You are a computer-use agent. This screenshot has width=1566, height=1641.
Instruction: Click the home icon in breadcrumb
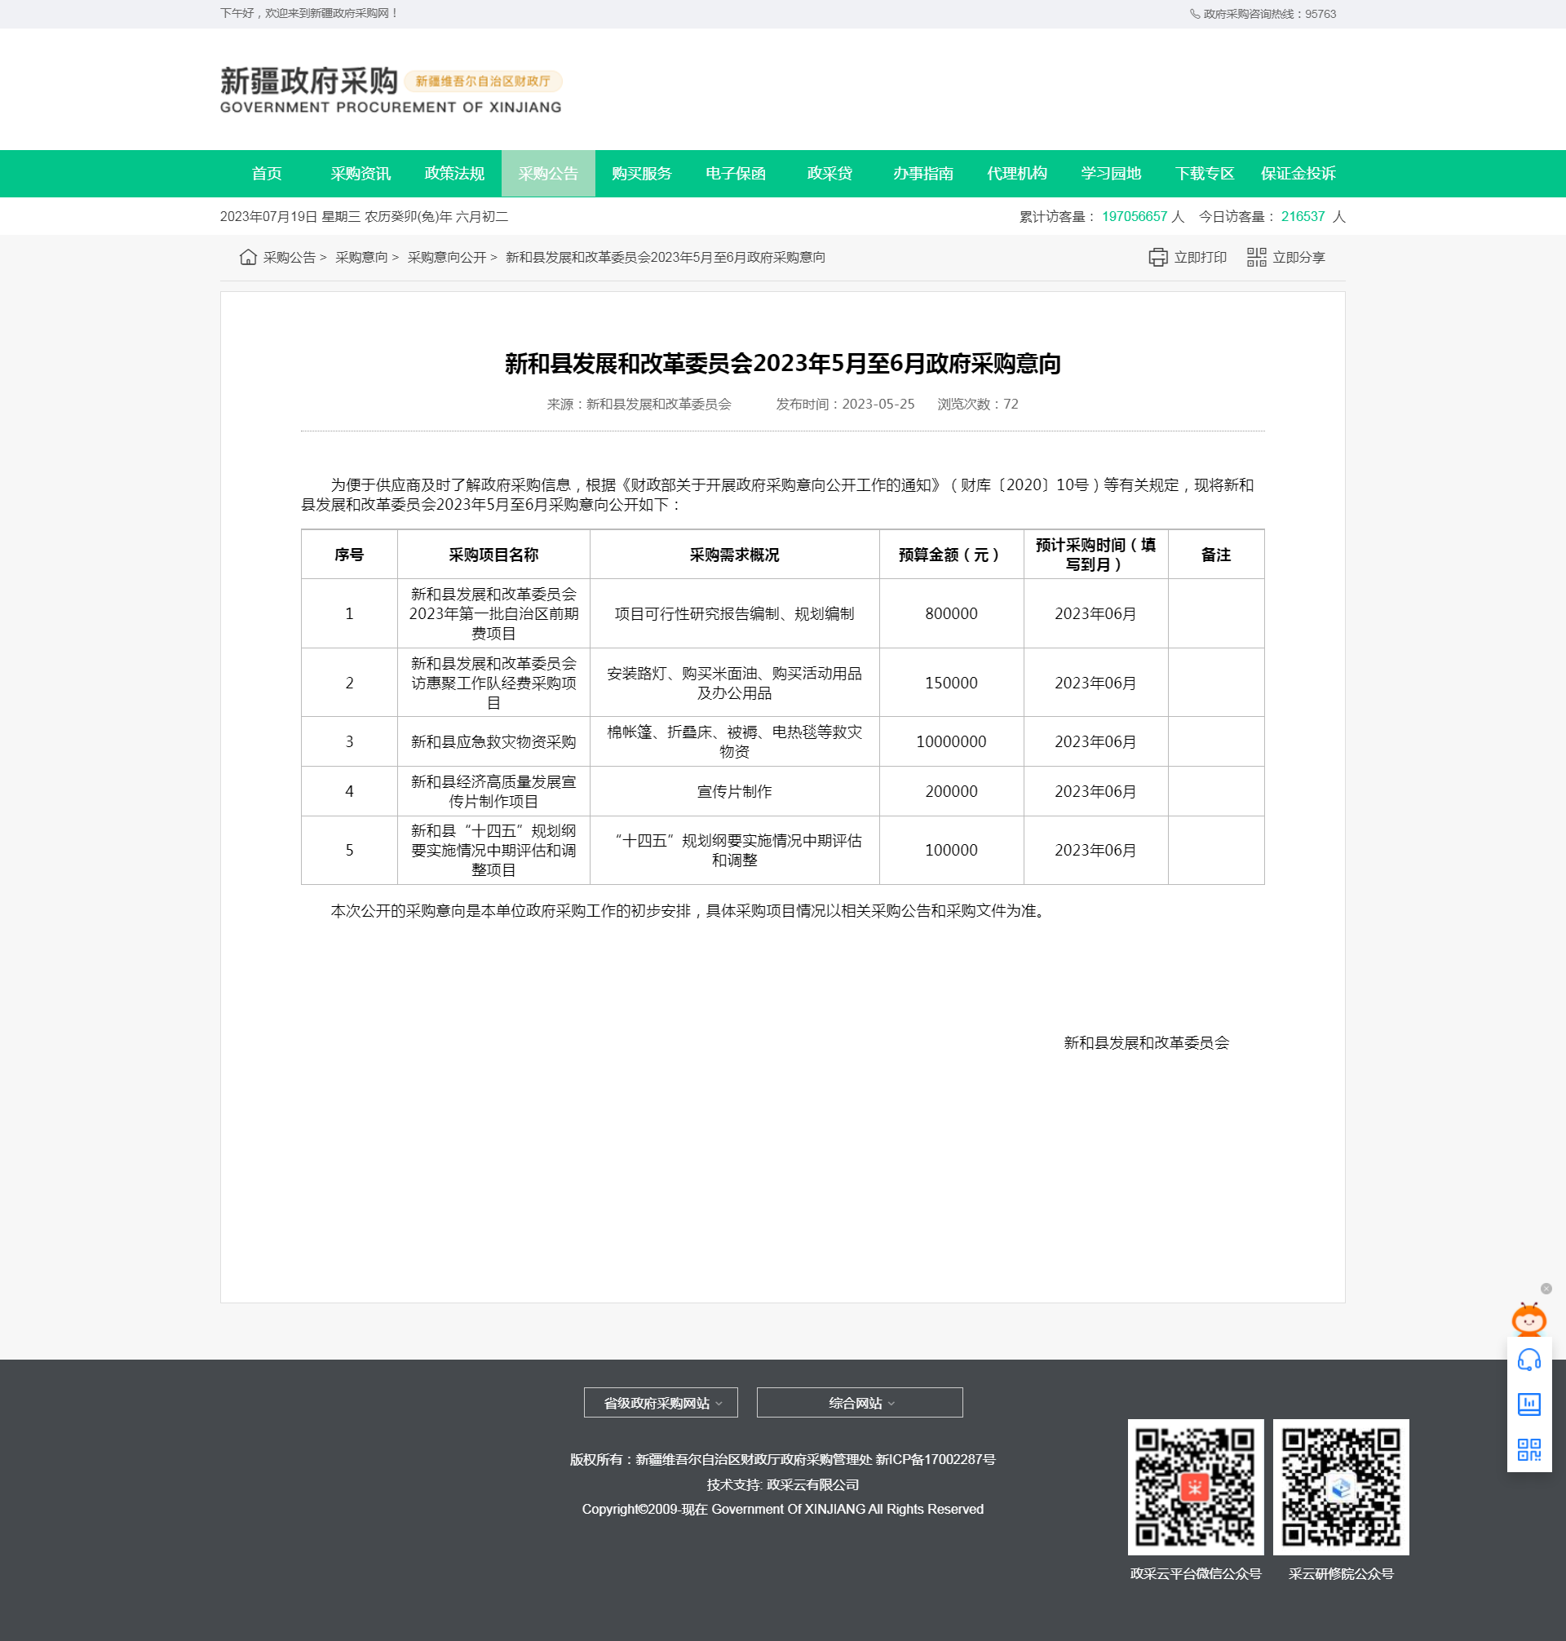coord(248,257)
